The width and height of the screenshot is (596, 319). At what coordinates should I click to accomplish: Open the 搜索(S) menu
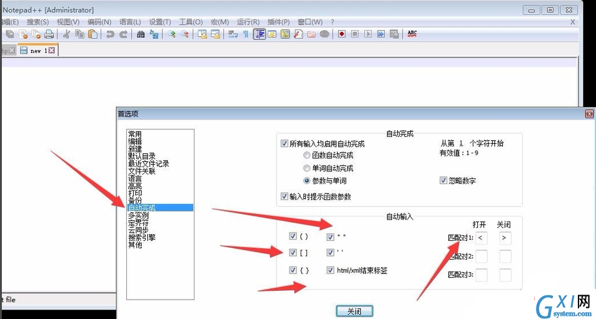click(38, 22)
